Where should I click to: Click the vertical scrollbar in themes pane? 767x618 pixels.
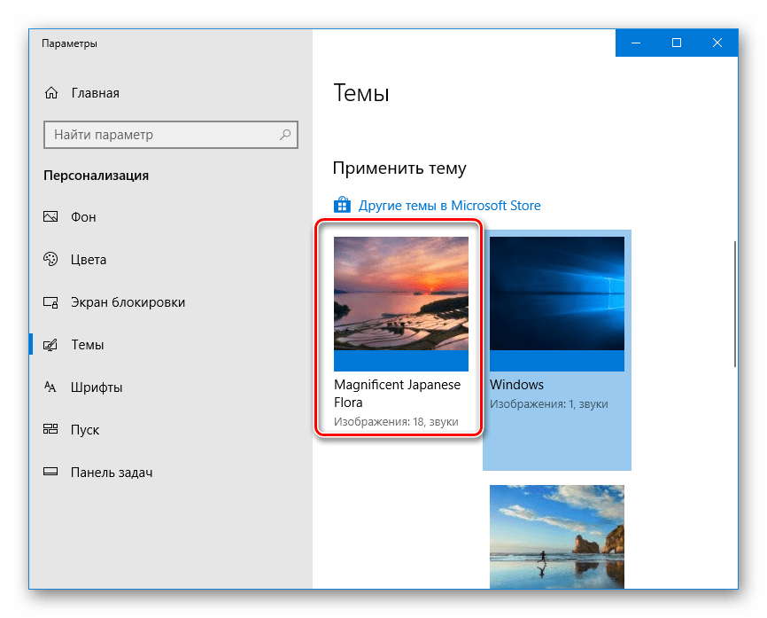click(x=734, y=301)
